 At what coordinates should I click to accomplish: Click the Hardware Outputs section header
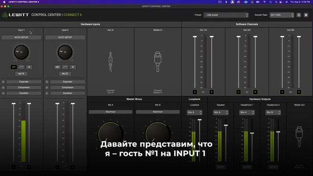tap(260, 99)
